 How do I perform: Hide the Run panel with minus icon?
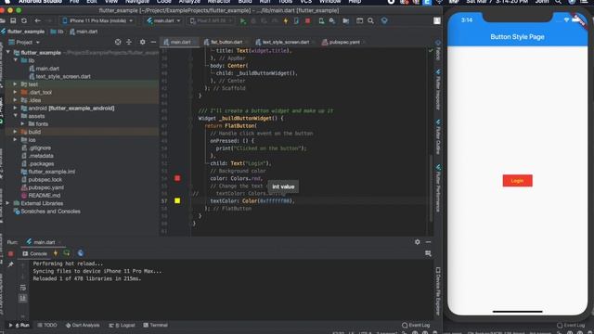tap(428, 242)
